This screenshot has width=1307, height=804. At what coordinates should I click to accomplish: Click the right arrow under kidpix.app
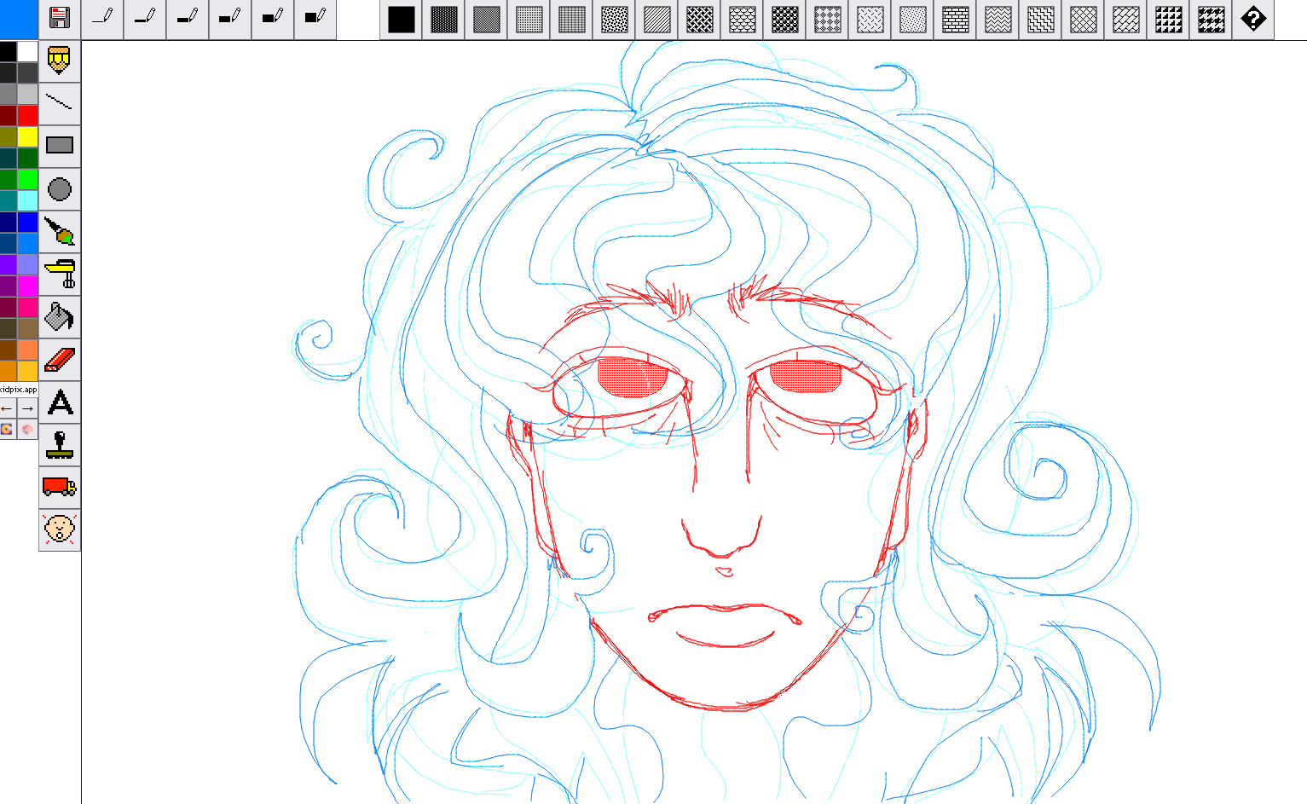pyautogui.click(x=28, y=408)
